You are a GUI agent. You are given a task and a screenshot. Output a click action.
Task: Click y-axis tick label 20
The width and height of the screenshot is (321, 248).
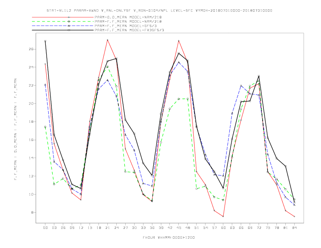coord(31,104)
